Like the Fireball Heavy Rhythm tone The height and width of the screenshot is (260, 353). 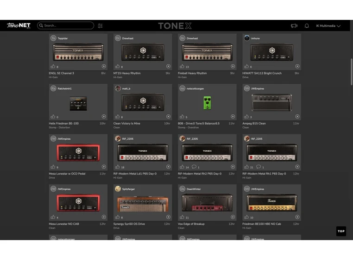coord(182,66)
